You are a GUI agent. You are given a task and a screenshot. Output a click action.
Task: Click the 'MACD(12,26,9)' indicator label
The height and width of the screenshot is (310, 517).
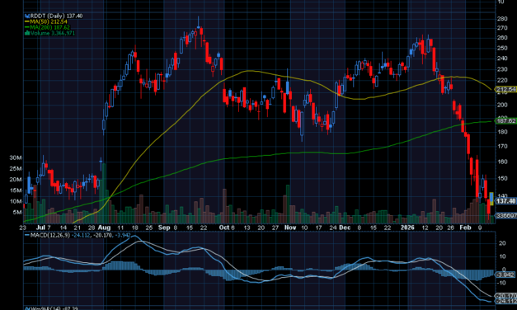pyautogui.click(x=50, y=235)
